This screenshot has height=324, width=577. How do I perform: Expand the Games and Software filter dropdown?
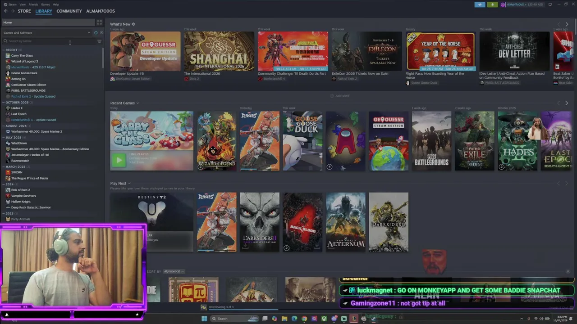pos(47,33)
